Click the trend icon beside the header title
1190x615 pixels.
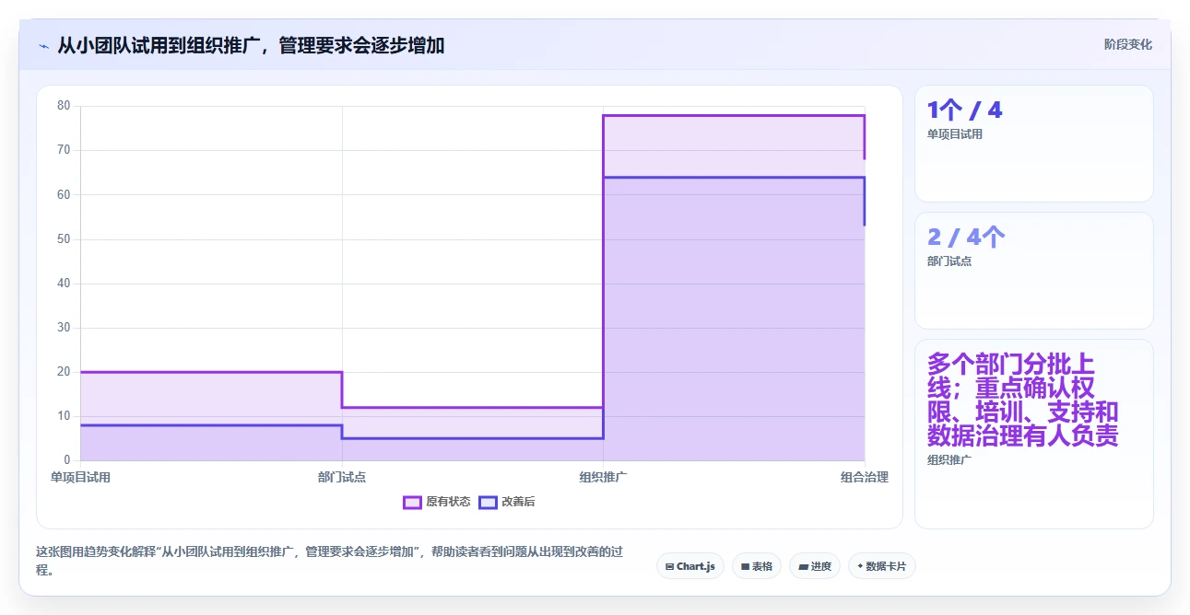pos(43,46)
